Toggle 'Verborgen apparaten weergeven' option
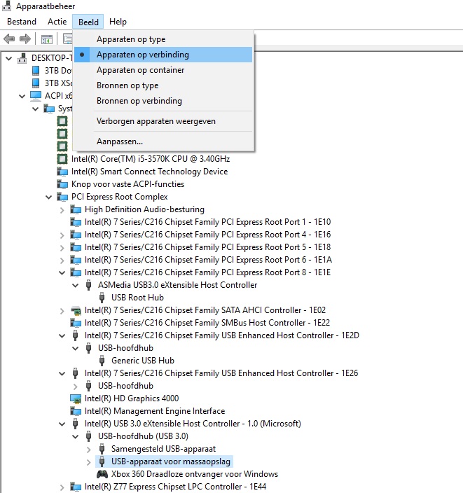This screenshot has width=463, height=493. [x=156, y=121]
